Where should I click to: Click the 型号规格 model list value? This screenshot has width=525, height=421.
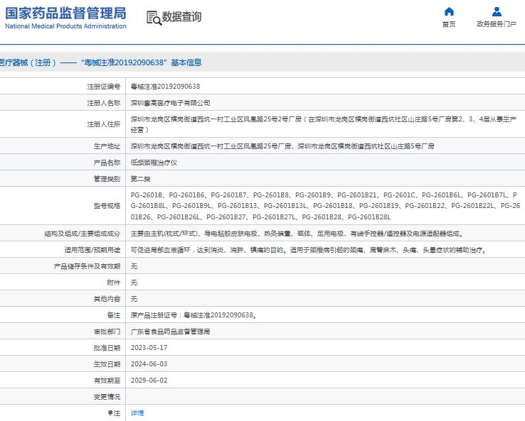click(x=325, y=206)
